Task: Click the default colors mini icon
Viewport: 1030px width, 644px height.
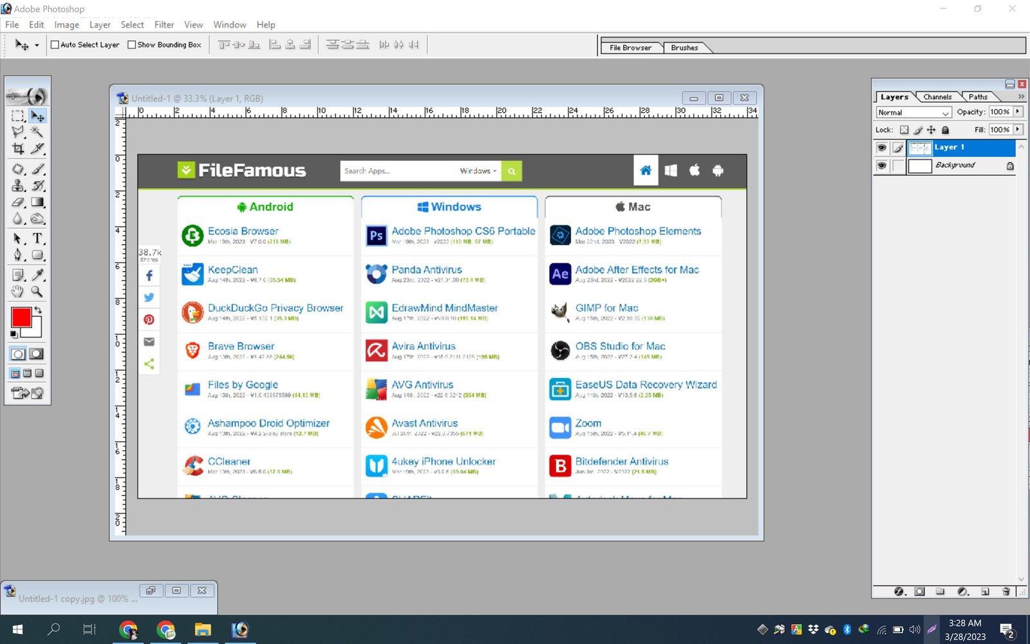Action: pyautogui.click(x=14, y=334)
